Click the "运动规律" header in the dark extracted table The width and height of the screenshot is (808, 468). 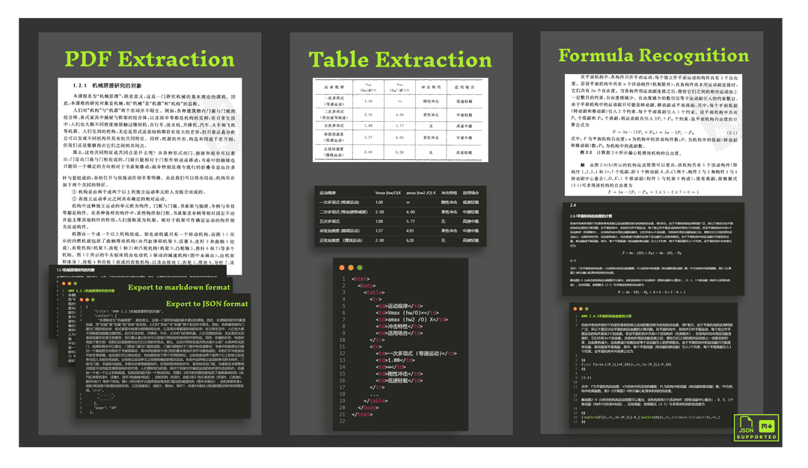coord(328,193)
